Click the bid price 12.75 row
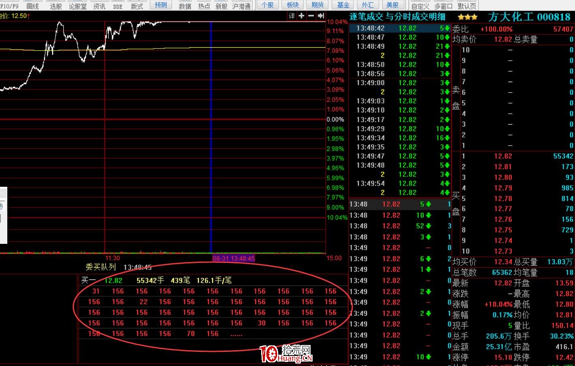 click(517, 230)
